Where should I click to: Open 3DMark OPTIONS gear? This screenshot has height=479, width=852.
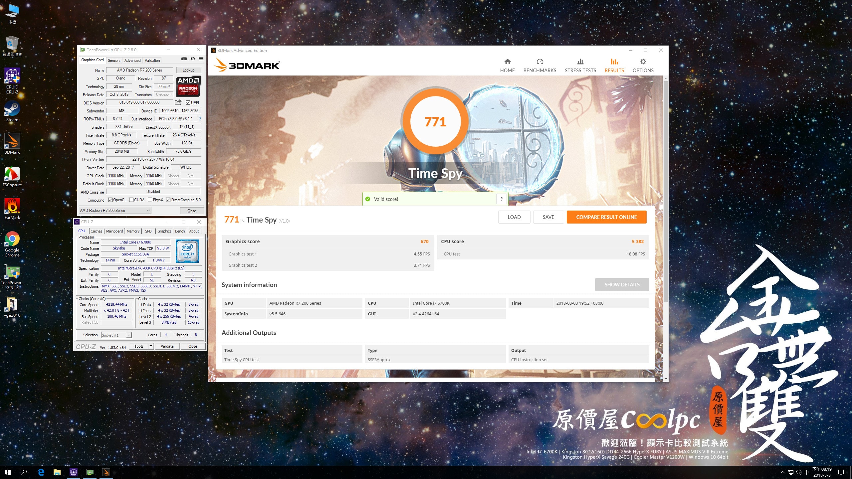(x=643, y=66)
